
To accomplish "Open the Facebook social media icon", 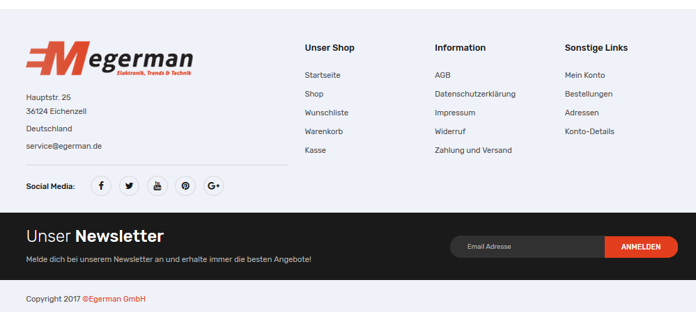I will 101,186.
